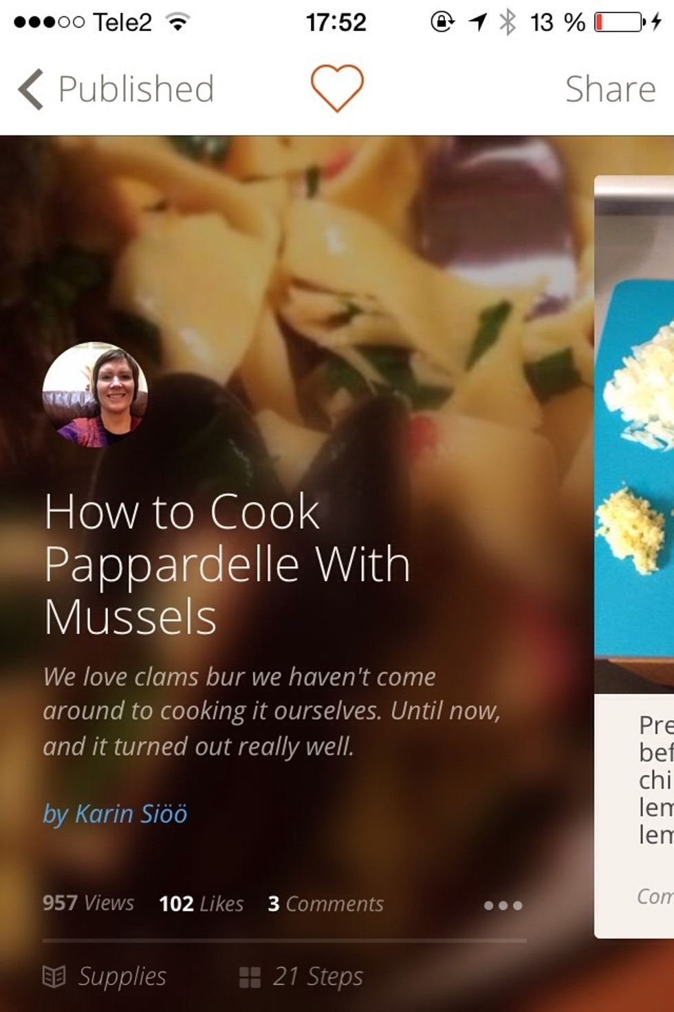The height and width of the screenshot is (1012, 674).
Task: Select the Supplies tab
Action: point(105,976)
